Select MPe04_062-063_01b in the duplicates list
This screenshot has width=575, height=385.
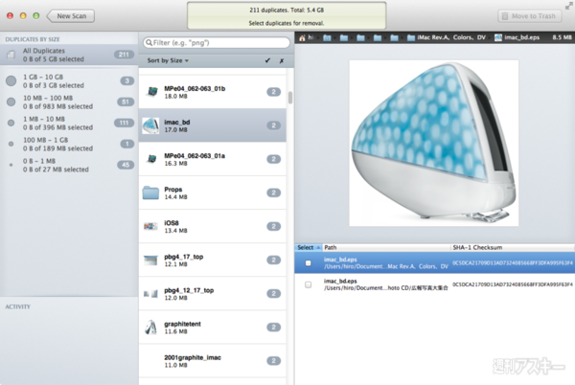pos(213,92)
